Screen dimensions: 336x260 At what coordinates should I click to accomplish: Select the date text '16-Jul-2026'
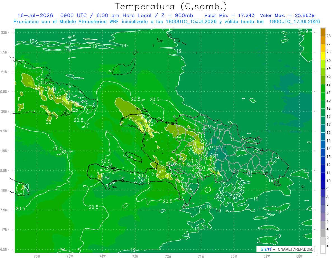(35, 15)
